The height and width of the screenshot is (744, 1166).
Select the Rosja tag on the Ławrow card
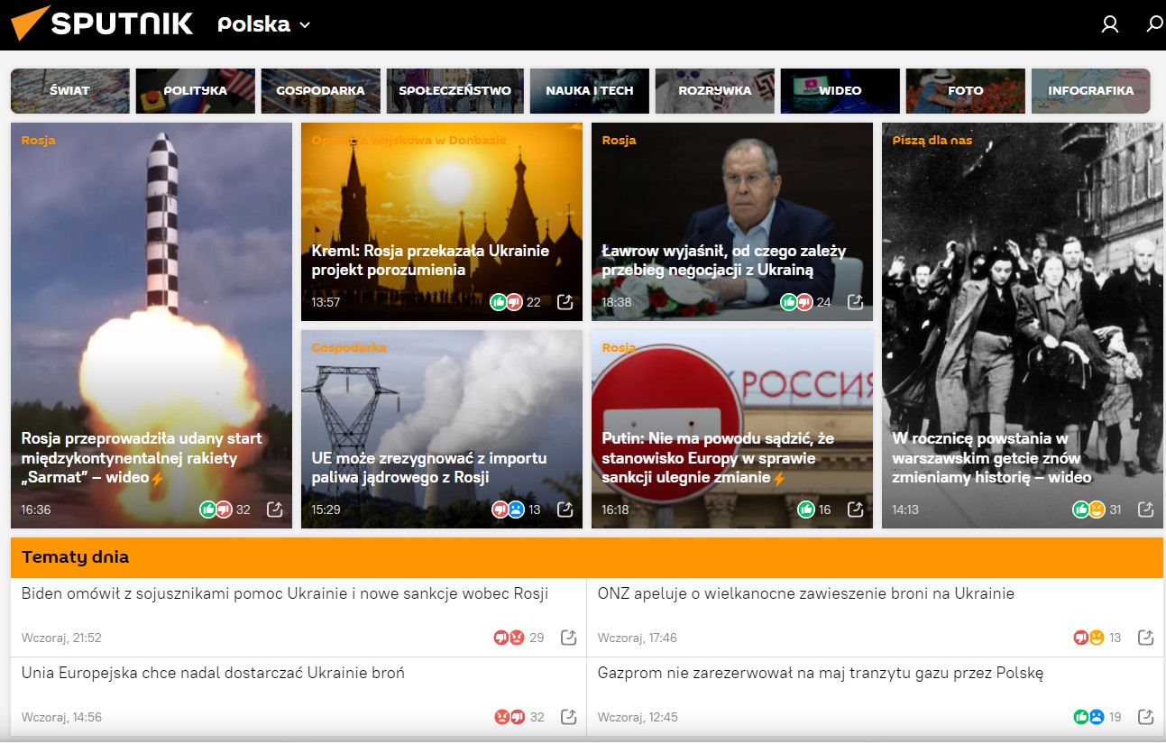pos(619,140)
